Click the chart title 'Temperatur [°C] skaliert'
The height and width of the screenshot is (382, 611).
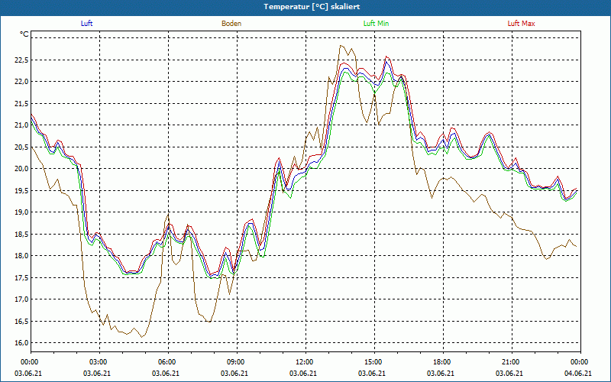[312, 7]
